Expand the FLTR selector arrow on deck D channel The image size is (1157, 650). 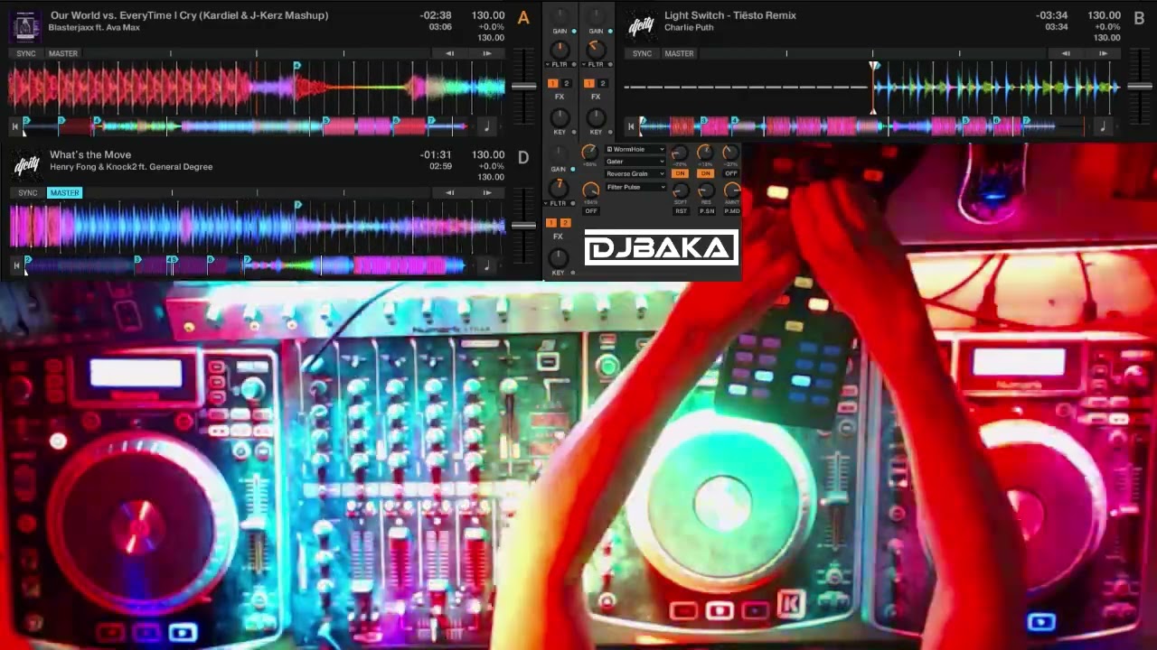pos(546,203)
